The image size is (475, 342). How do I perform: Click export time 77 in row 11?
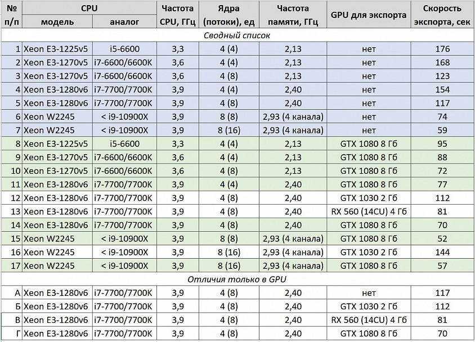pyautogui.click(x=442, y=184)
